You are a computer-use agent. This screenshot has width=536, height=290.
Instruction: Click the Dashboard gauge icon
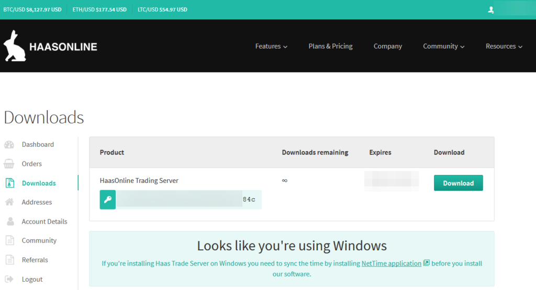pyautogui.click(x=9, y=145)
